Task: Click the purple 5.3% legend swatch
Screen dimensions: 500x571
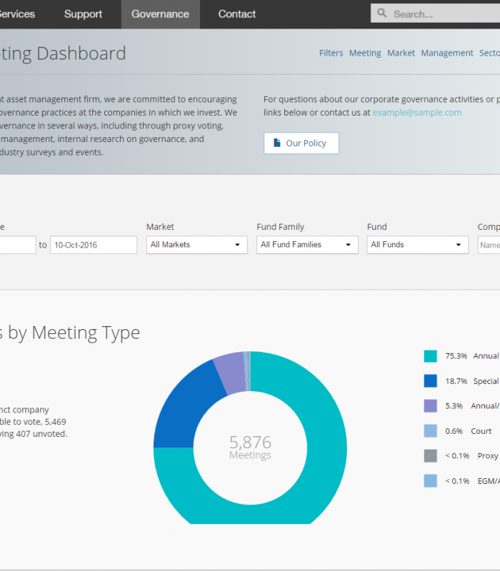Action: point(430,406)
